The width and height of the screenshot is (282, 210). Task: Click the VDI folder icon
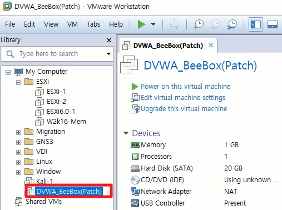(29, 152)
